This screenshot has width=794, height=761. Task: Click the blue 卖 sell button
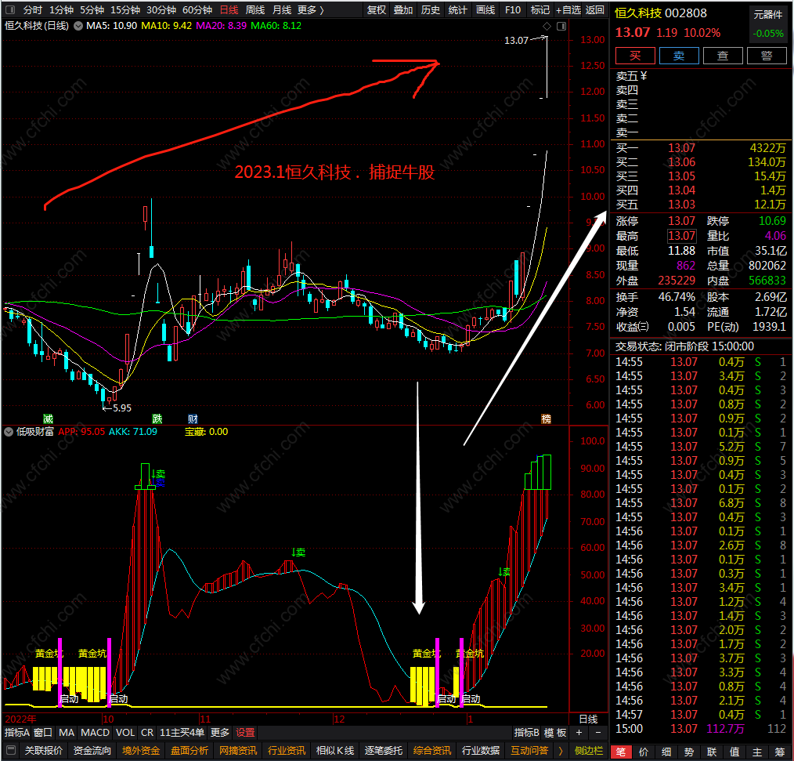click(x=679, y=56)
